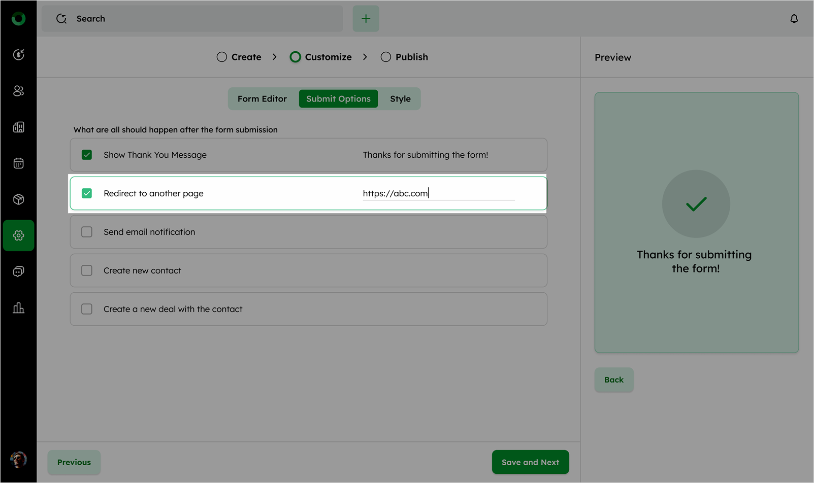Switch to the Style tab
Viewport: 814px width, 483px height.
[x=400, y=99]
